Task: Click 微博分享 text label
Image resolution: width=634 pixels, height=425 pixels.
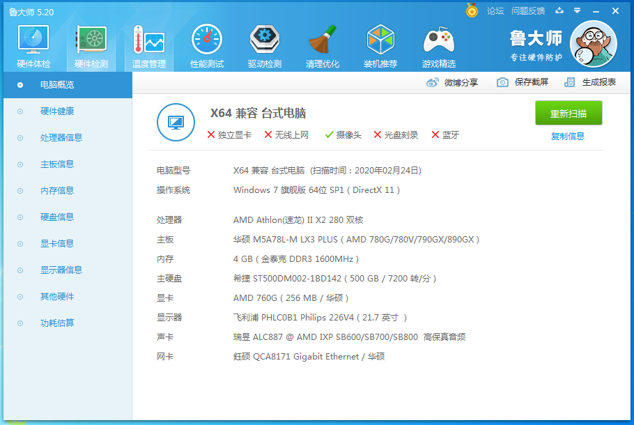Action: pos(461,82)
